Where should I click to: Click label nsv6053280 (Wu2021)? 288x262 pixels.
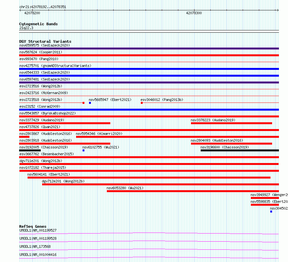tap(125, 188)
